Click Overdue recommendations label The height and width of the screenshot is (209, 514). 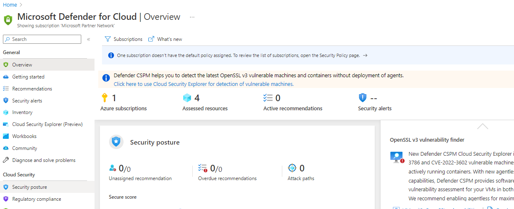coord(227,178)
